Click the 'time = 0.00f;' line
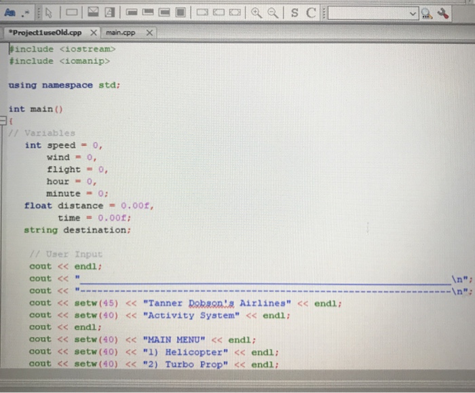475x393 pixels. (94, 218)
